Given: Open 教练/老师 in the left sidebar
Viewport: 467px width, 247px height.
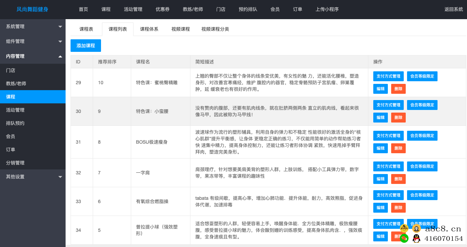Looking at the screenshot, I should tap(32, 84).
